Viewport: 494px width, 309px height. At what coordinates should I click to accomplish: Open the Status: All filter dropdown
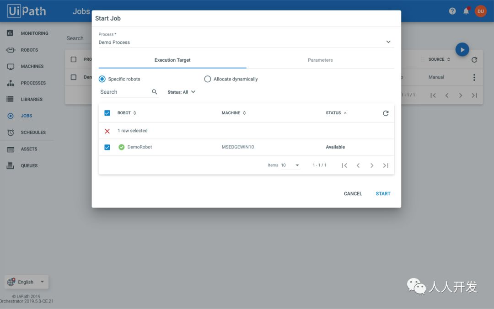click(182, 92)
